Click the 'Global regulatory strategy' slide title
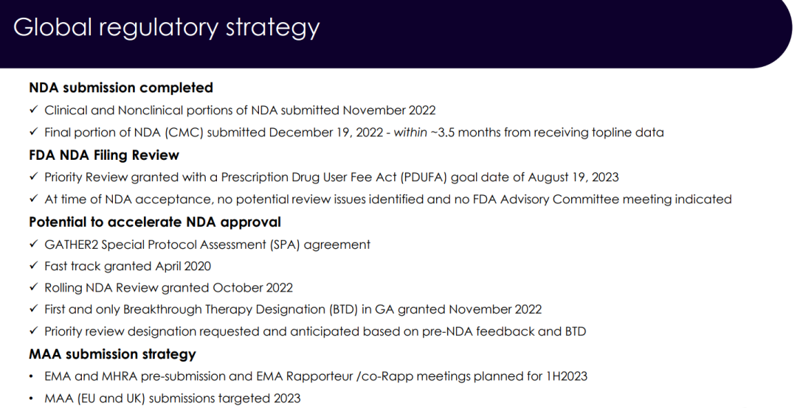Viewport: 797px width, 408px height. [x=166, y=27]
